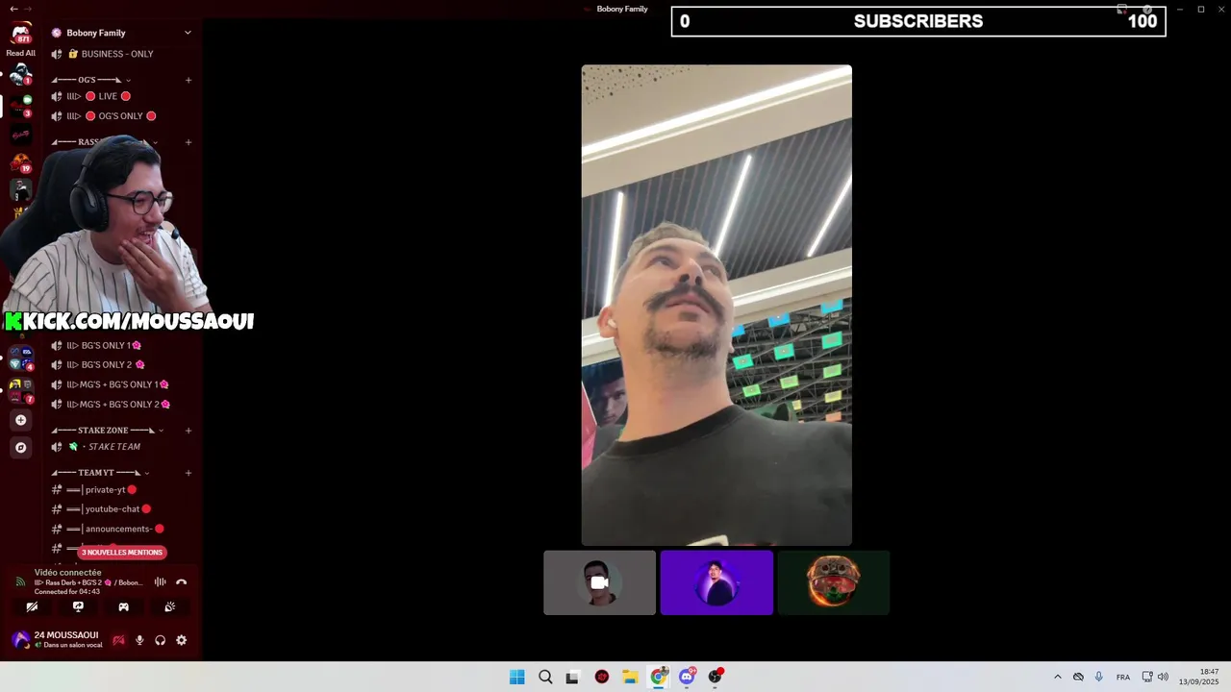Open the Bobony Family server dropdown

click(x=188, y=33)
